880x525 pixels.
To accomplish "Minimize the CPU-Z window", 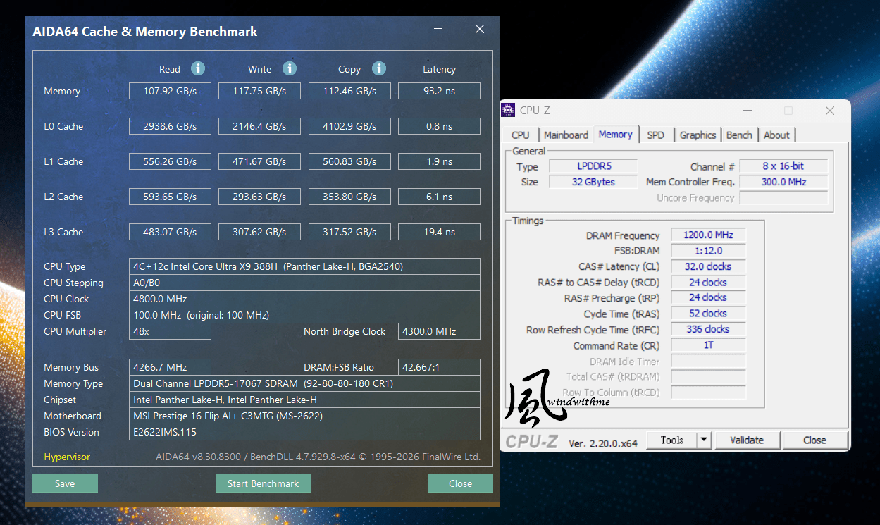I will click(747, 111).
